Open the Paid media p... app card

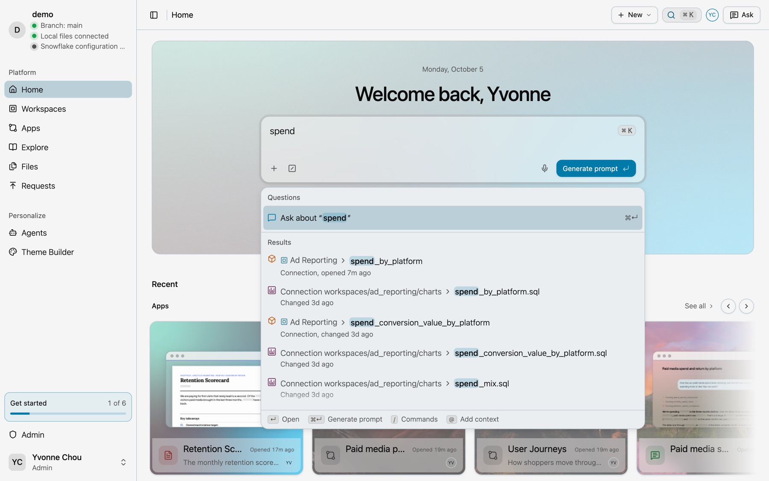tap(388, 455)
